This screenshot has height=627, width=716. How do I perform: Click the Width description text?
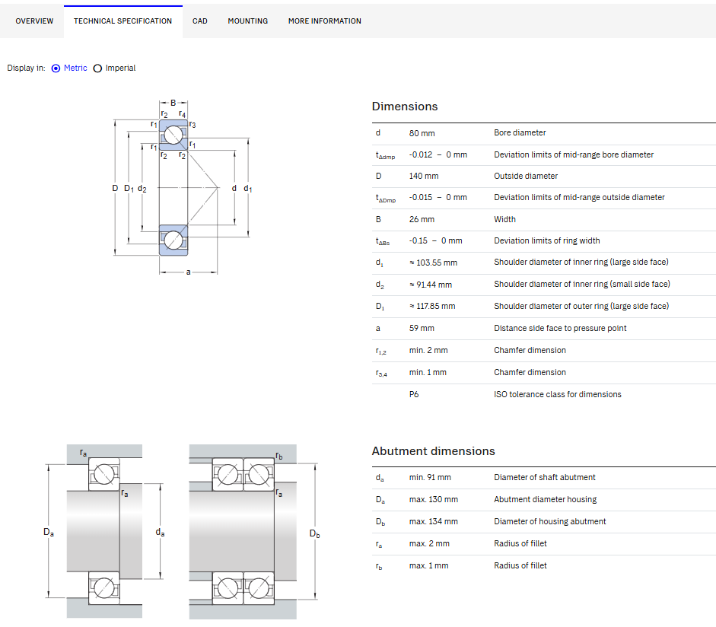pyautogui.click(x=504, y=219)
